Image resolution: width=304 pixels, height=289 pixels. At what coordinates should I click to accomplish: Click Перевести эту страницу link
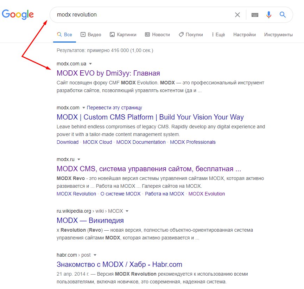coord(114,108)
